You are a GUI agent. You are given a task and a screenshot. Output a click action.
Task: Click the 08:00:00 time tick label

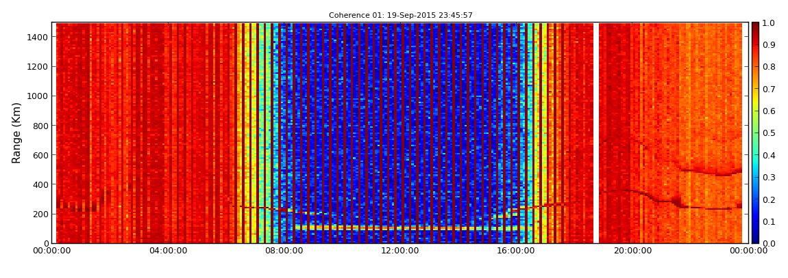(282, 251)
